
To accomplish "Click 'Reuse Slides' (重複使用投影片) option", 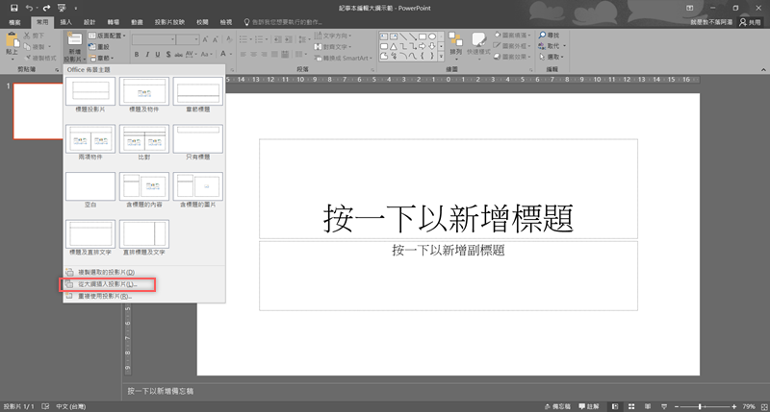I will point(104,296).
